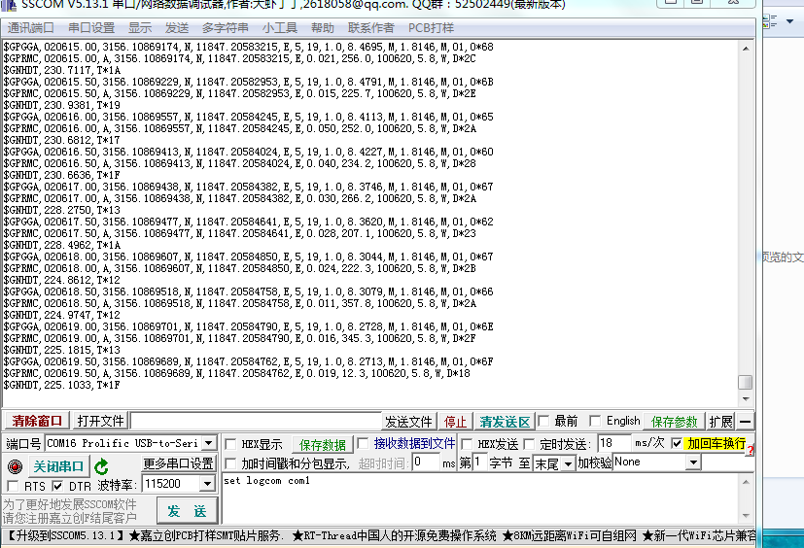Click the 第 byte start field showing 1
Screen dimensions: 804x548
click(479, 462)
